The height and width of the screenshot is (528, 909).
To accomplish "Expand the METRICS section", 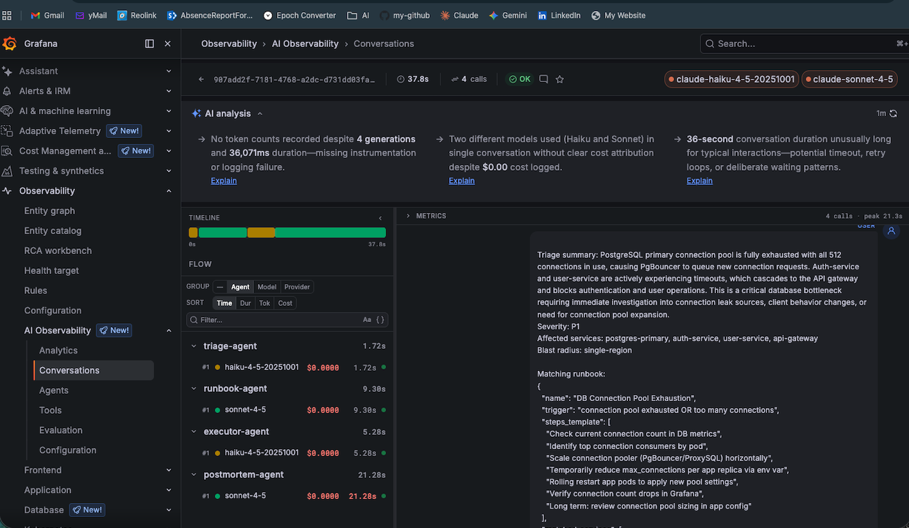I will coord(408,216).
